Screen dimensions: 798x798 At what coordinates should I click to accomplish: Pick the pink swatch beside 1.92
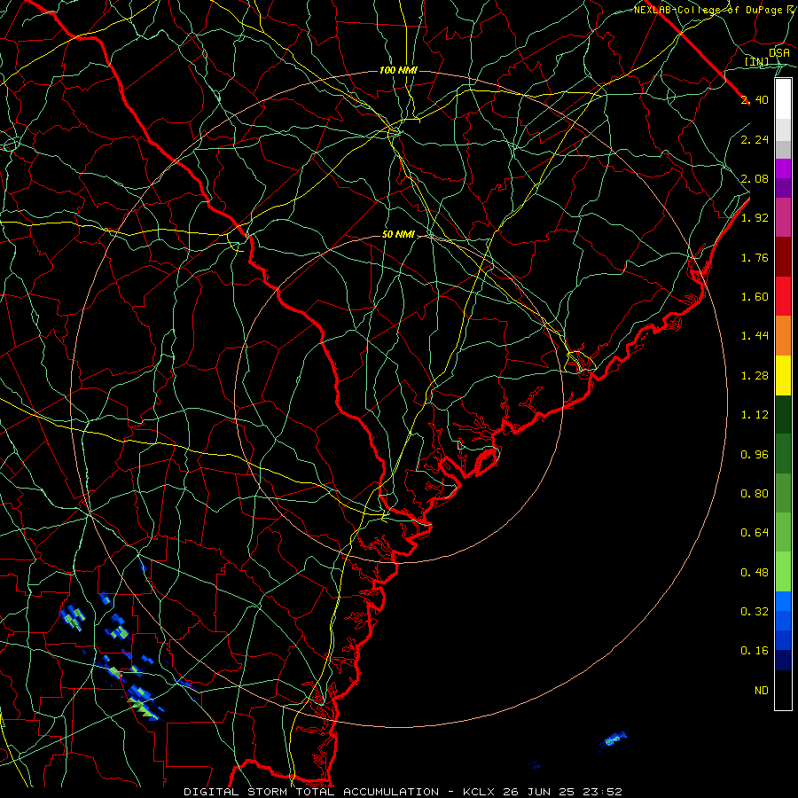pyautogui.click(x=783, y=217)
